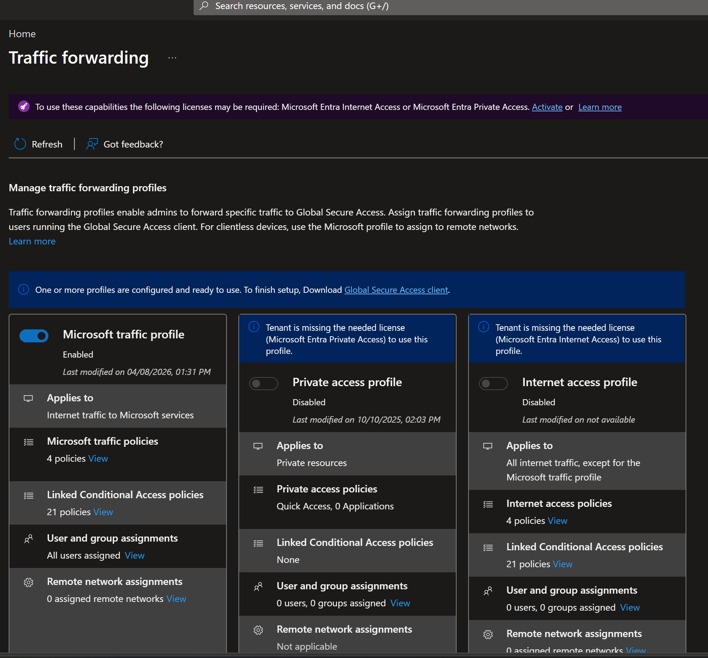Click the monitor icon beside Private resources
Screen dimensions: 708x658
coord(258,446)
